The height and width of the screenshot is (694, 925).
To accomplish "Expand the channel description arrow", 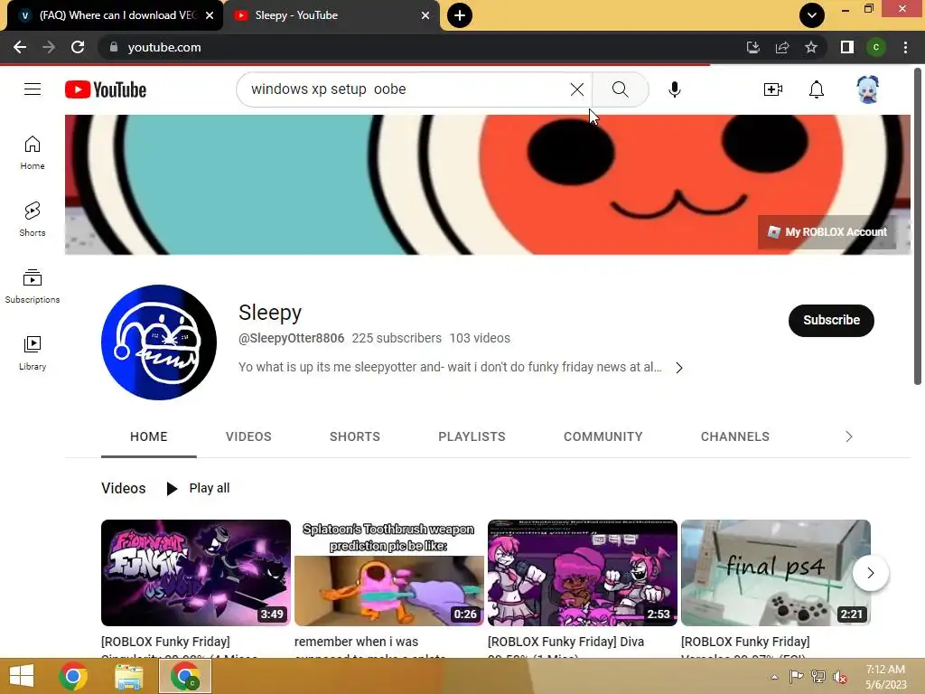I will point(679,368).
